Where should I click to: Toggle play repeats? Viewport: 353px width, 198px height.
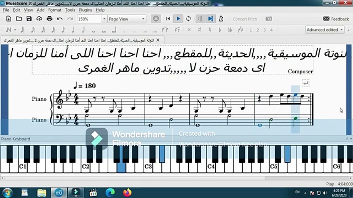(200, 19)
